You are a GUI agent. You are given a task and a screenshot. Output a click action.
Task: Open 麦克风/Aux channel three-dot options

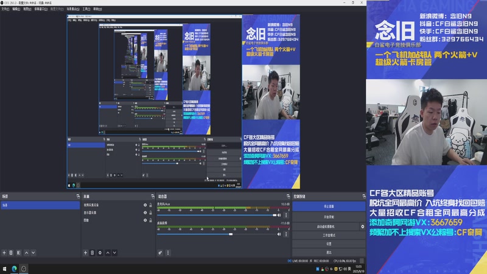286,215
